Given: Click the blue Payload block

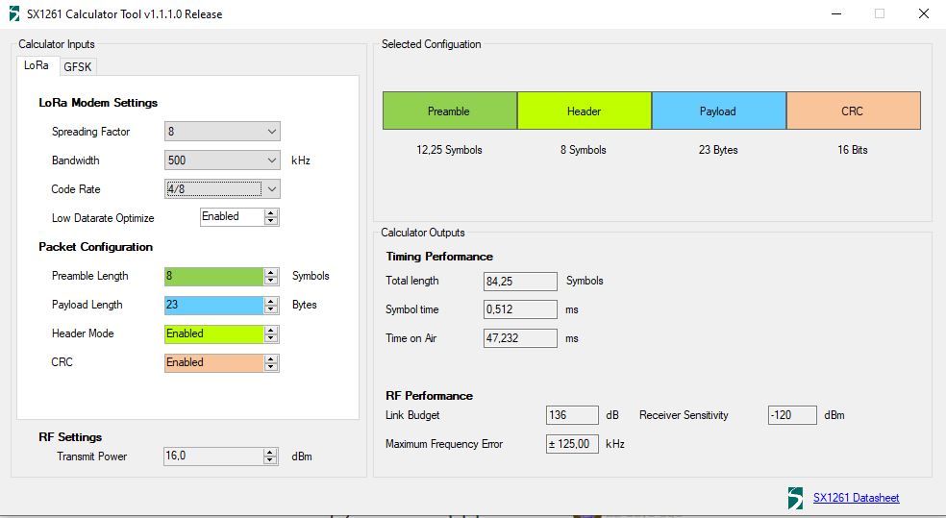Looking at the screenshot, I should click(x=718, y=111).
